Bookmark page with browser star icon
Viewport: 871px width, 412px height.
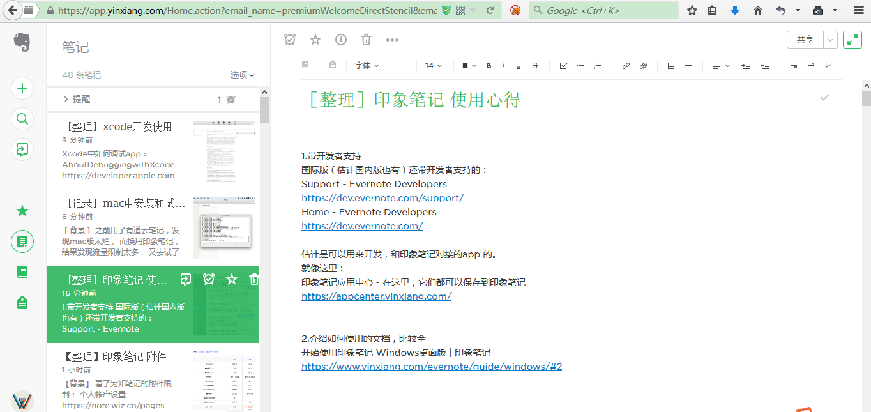692,10
